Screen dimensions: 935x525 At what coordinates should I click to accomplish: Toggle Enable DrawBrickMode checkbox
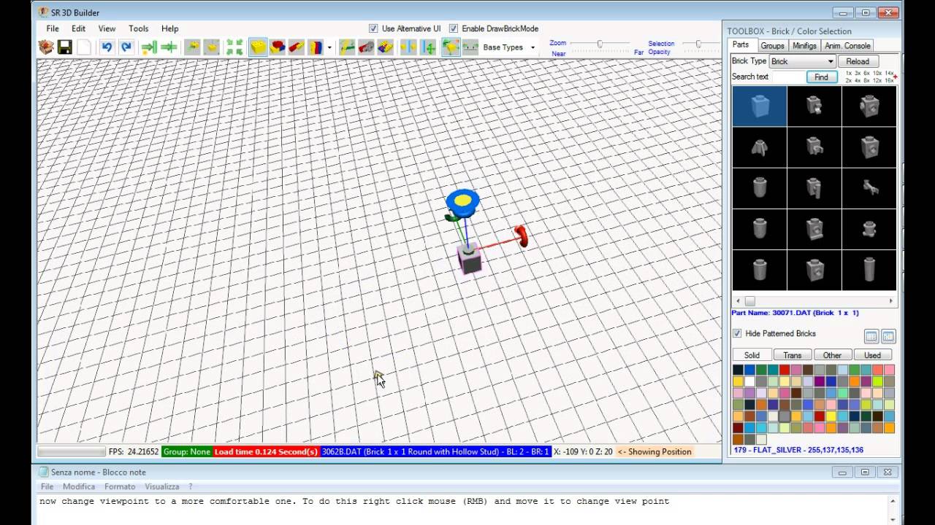[454, 28]
